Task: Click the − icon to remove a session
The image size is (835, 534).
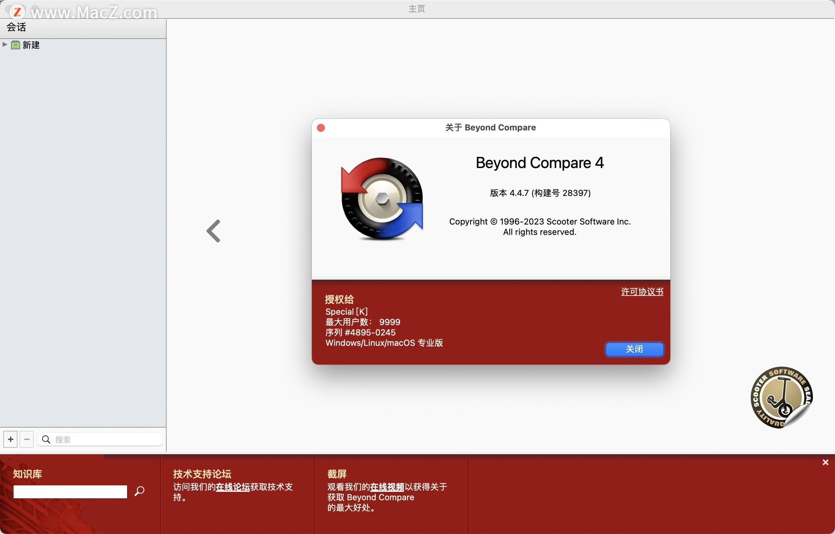Action: [27, 439]
